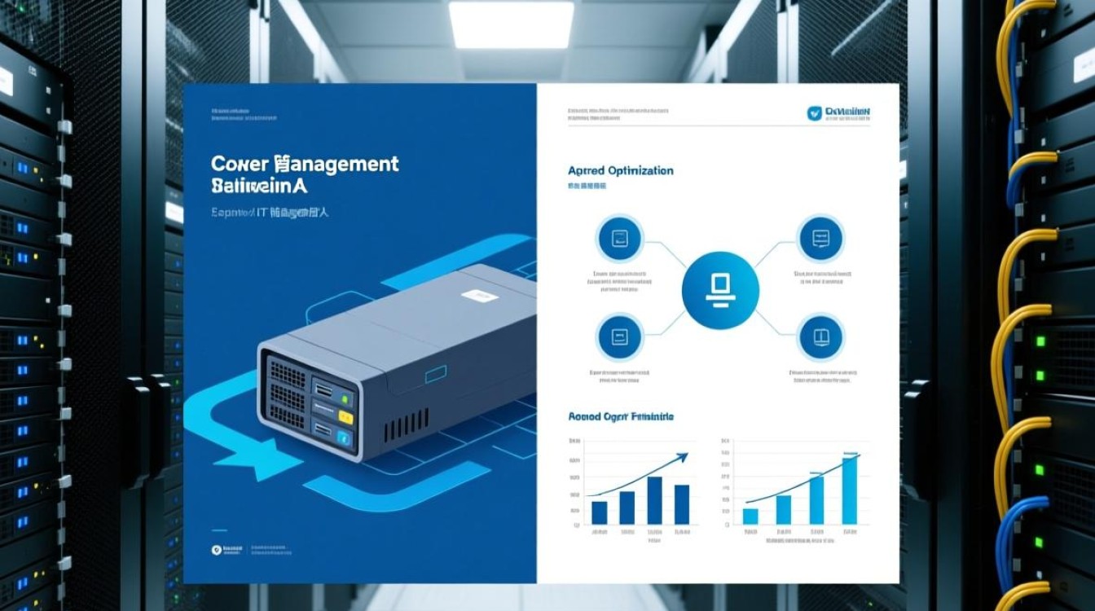1095x611 pixels.
Task: Click the subtitle line under the main title
Action: [268, 213]
